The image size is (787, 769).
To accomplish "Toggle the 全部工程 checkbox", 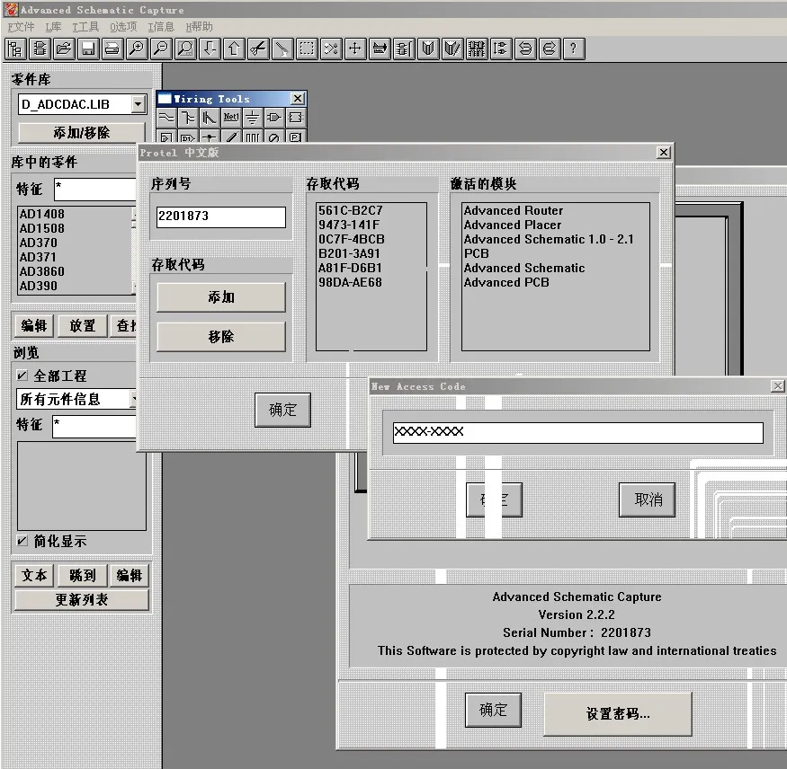I will [x=22, y=376].
